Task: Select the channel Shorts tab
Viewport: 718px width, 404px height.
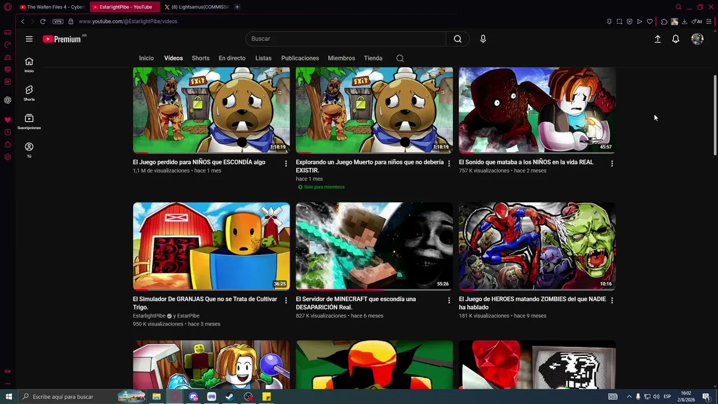Action: pyautogui.click(x=201, y=58)
